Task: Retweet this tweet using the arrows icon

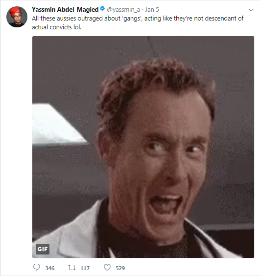Action: point(72,268)
